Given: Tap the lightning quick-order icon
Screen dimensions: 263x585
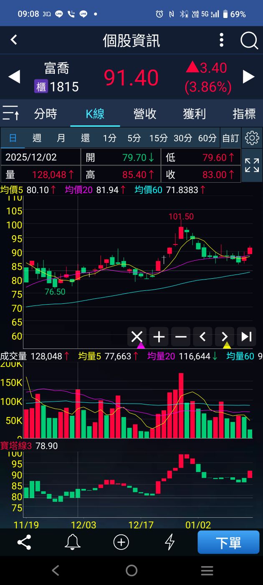Looking at the screenshot, I should click(169, 542).
